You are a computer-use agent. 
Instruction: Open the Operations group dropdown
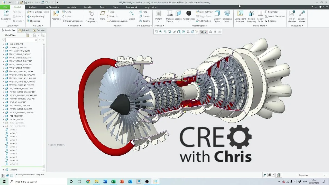pos(13,26)
